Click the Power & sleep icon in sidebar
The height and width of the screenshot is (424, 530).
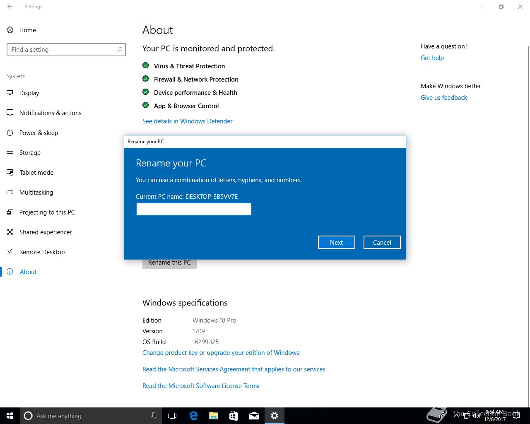pyautogui.click(x=10, y=133)
